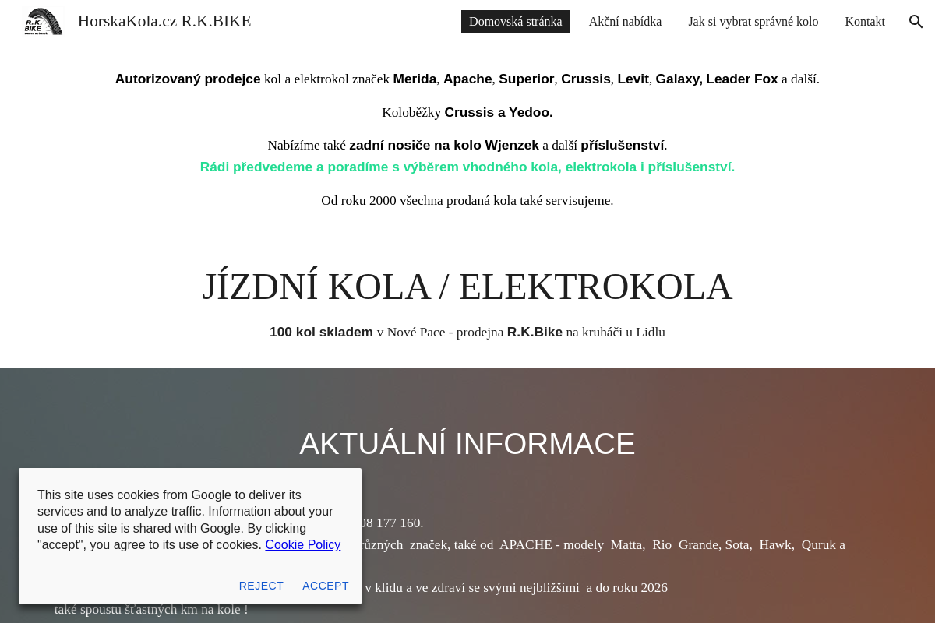935x623 pixels.
Task: Open the Akční nabídka page
Action: (x=626, y=22)
